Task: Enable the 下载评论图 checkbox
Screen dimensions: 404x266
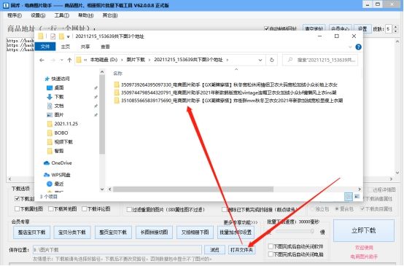Action: [x=84, y=208]
